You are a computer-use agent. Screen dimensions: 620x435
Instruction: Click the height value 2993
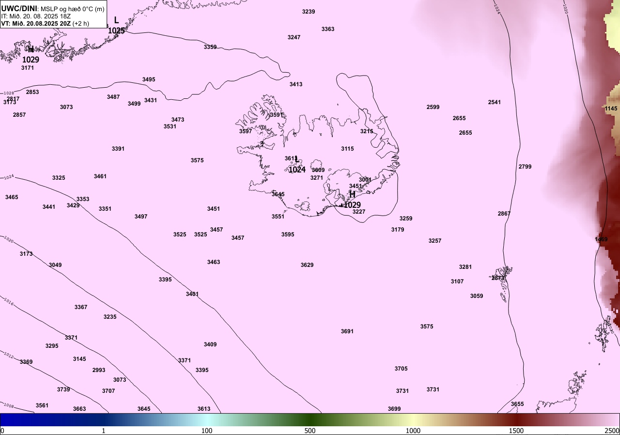(99, 370)
